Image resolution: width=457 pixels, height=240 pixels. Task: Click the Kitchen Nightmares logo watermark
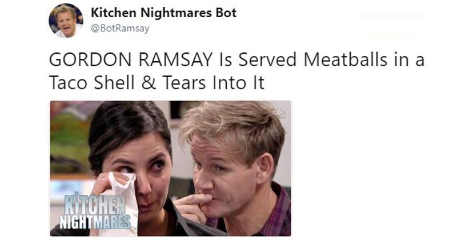point(95,210)
